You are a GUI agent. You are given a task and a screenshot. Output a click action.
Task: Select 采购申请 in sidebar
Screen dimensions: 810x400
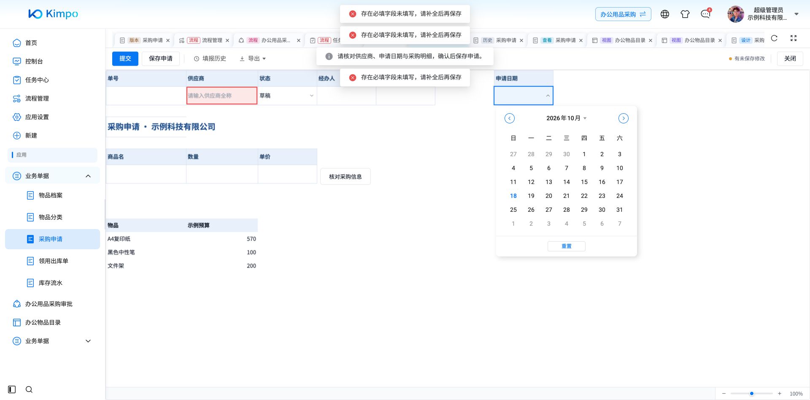pos(52,239)
